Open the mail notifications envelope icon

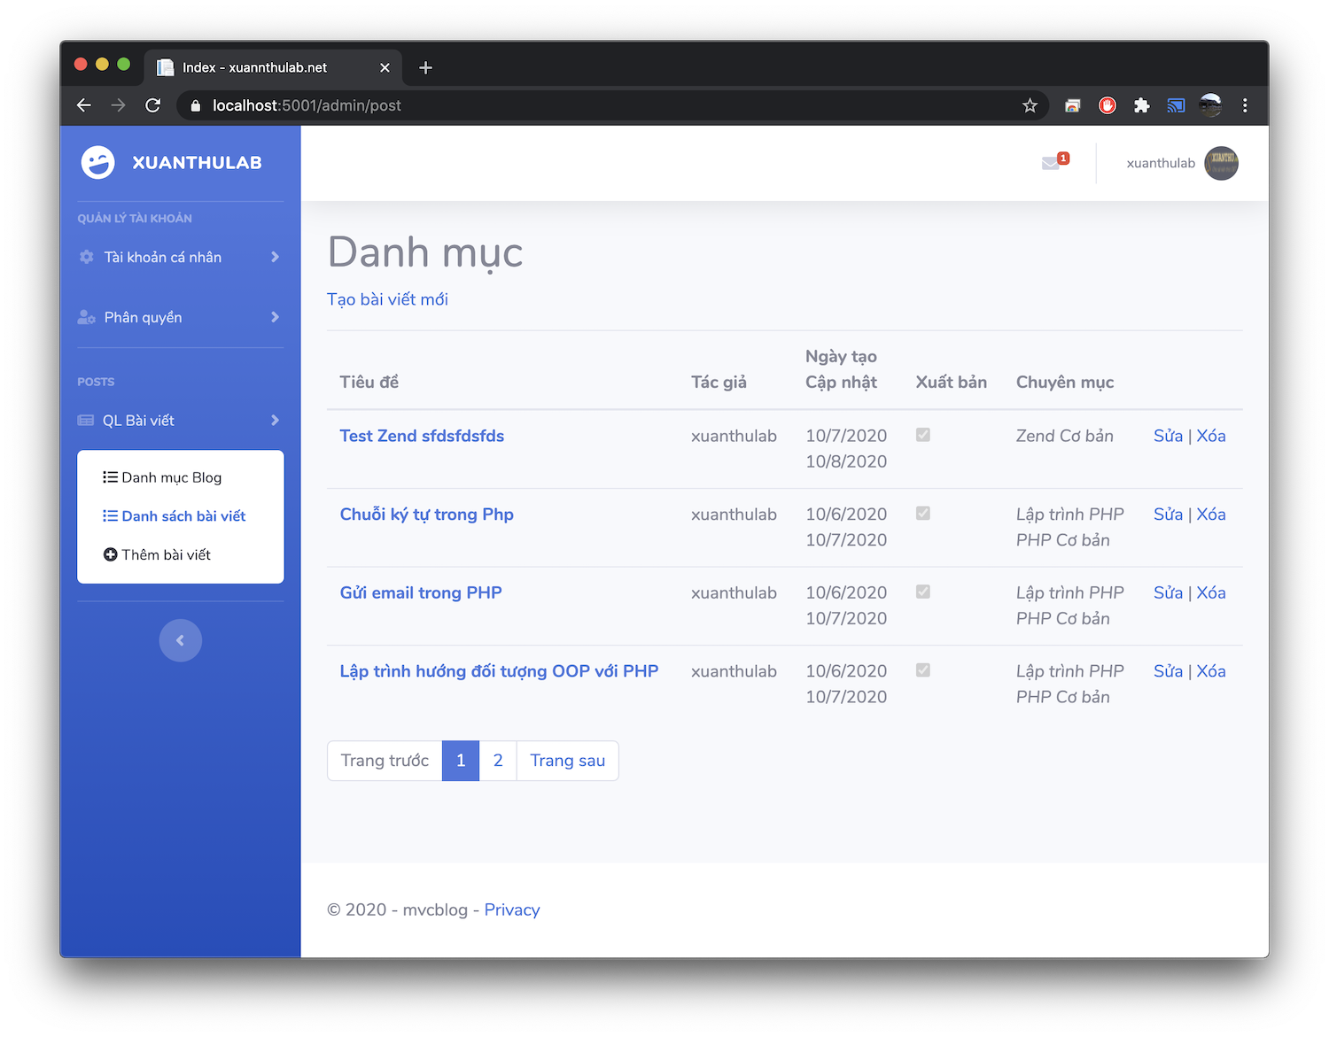[x=1051, y=163]
